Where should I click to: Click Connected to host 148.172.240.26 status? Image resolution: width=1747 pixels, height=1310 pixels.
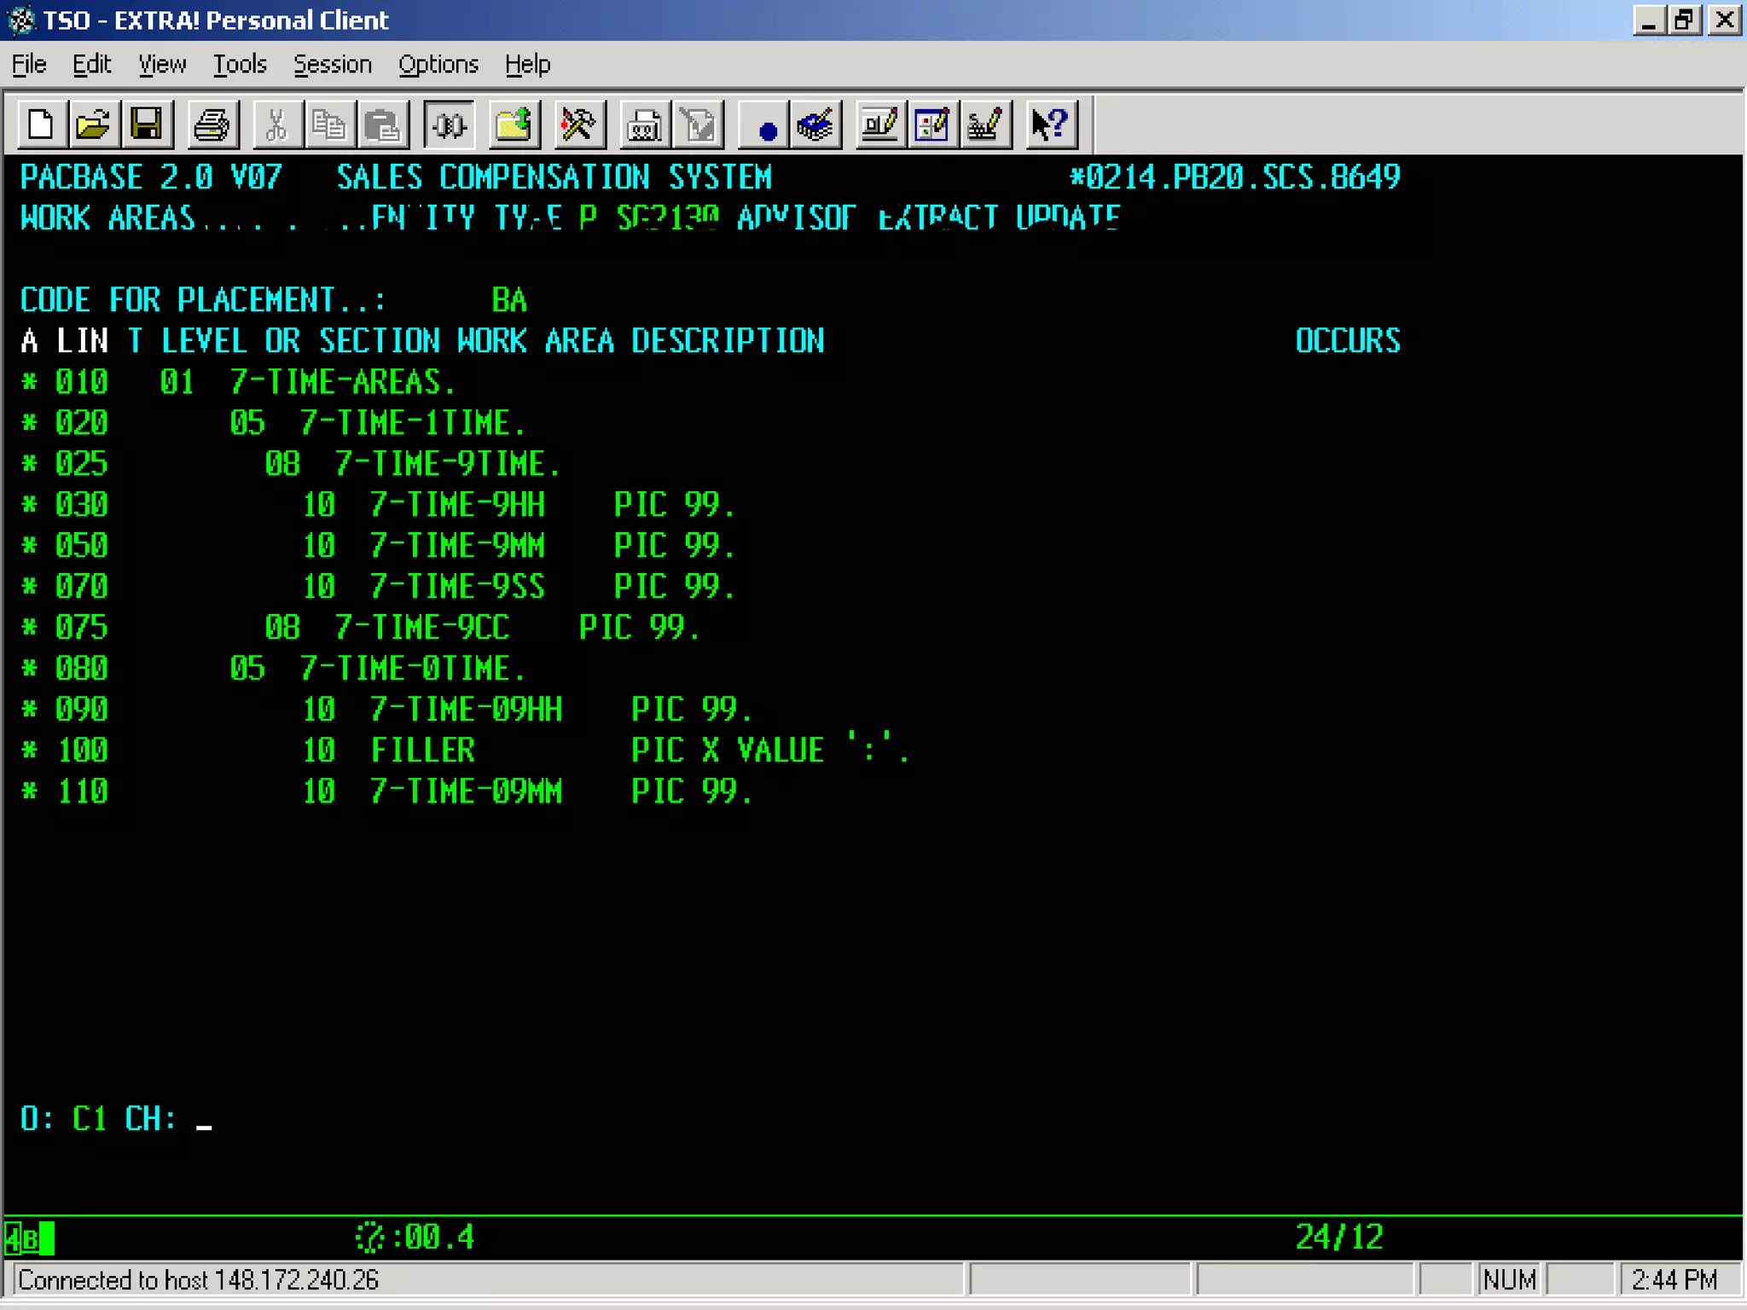pyautogui.click(x=198, y=1280)
